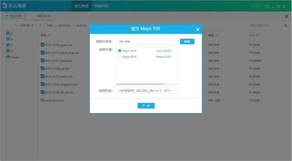Click the environment list horizontal scrollbar

(x=140, y=84)
